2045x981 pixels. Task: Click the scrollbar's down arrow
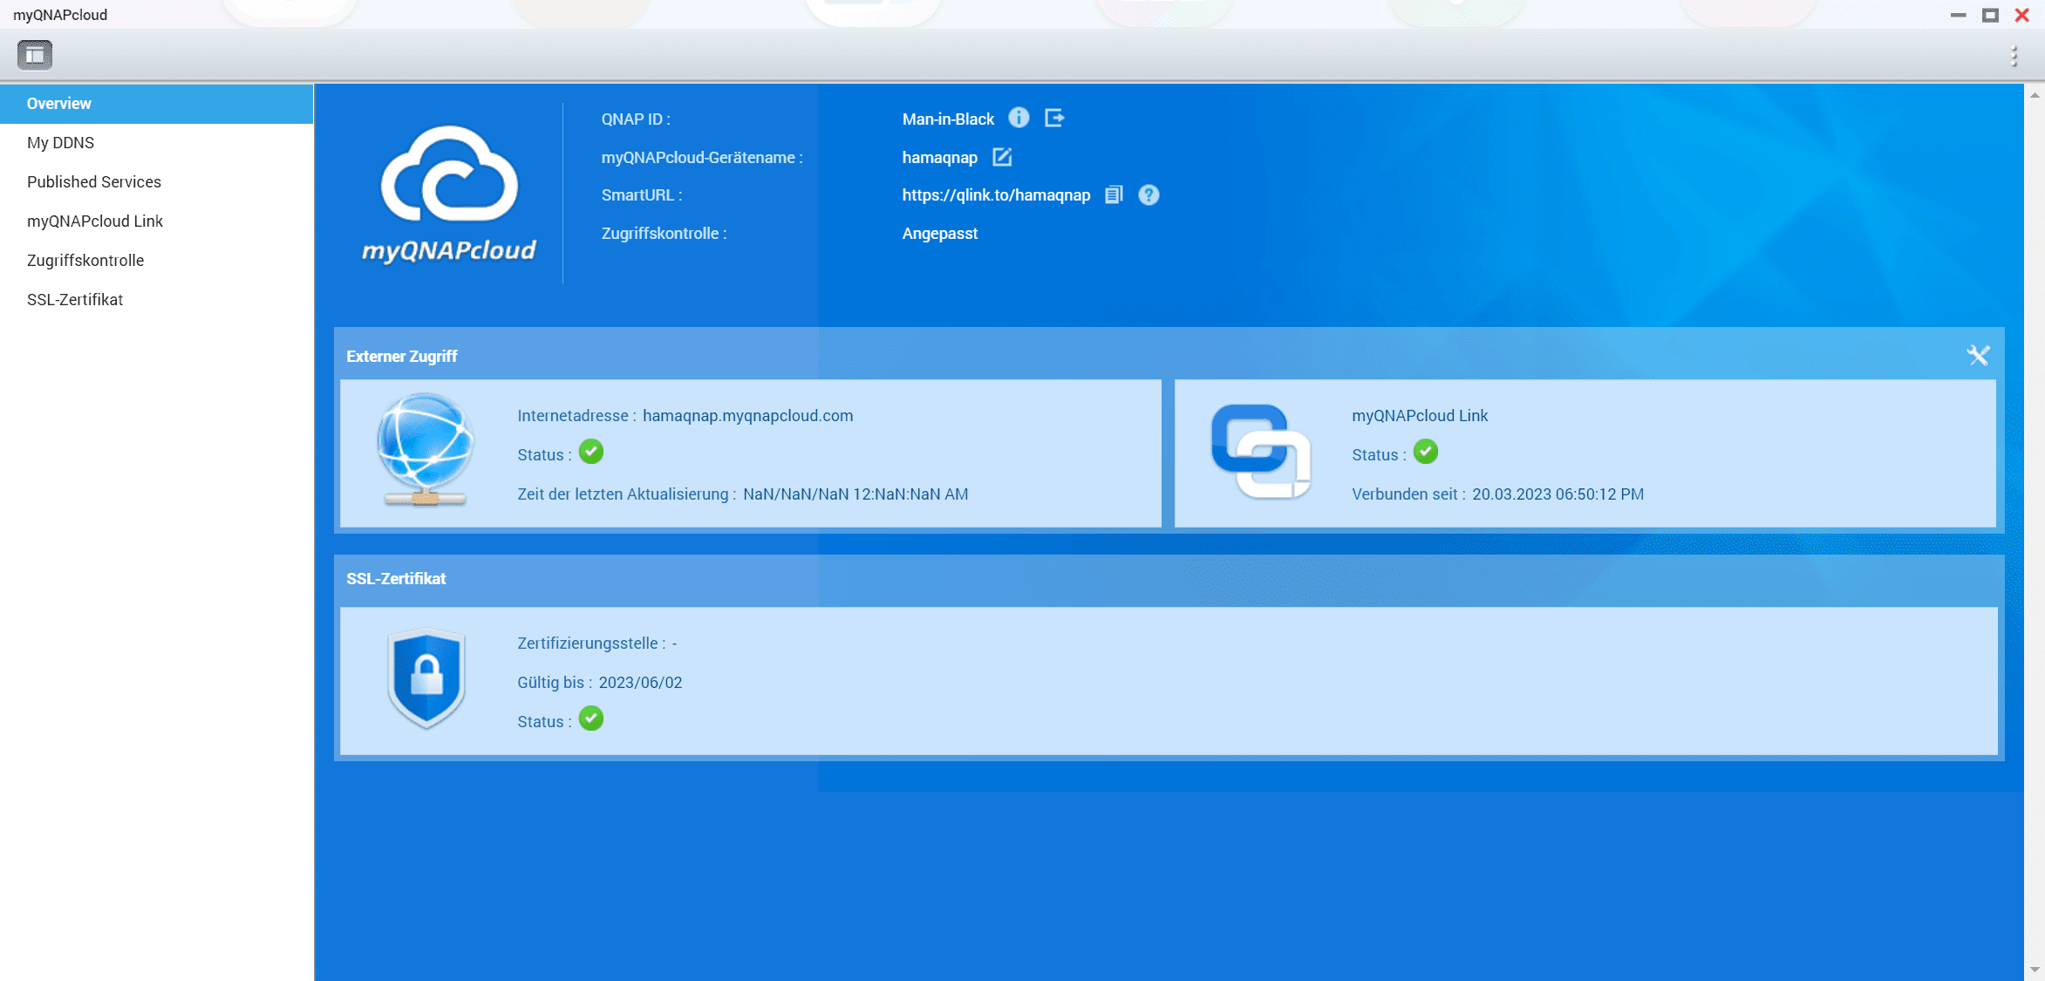pyautogui.click(x=2035, y=970)
